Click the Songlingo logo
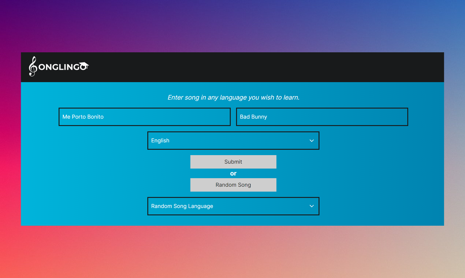Screen dimensions: 465x278 click(x=59, y=67)
